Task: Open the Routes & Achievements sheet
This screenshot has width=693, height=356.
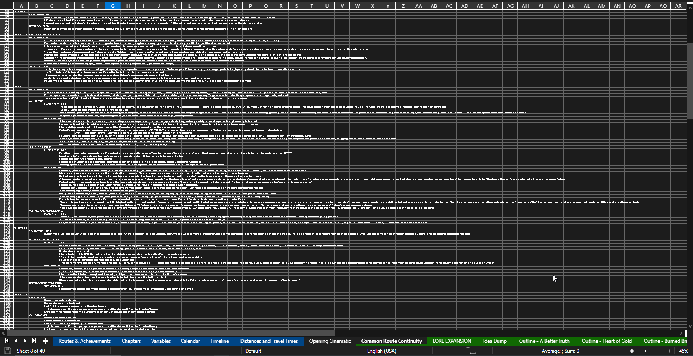Action: [85, 341]
